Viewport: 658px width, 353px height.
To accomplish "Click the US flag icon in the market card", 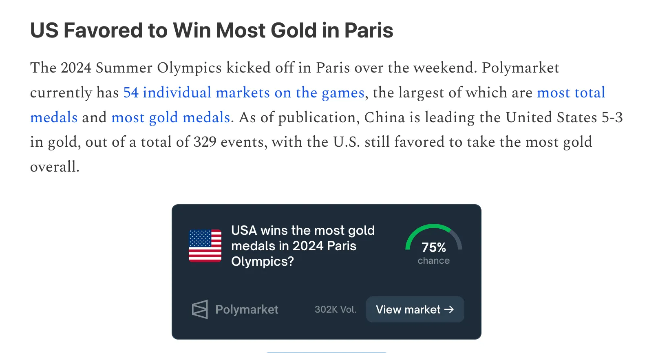I will (205, 245).
